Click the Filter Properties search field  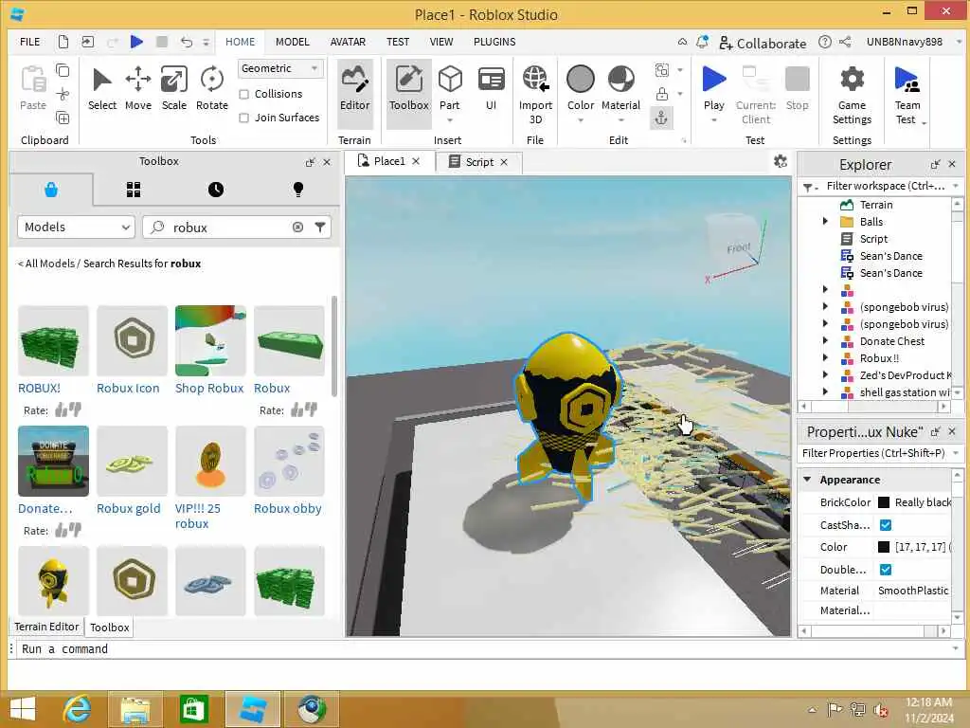pos(874,453)
